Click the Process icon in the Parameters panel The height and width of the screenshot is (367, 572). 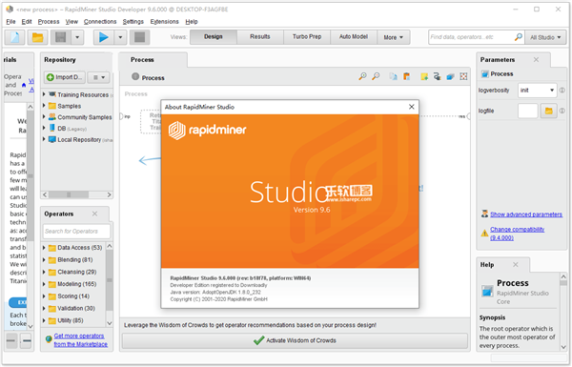pyautogui.click(x=485, y=74)
